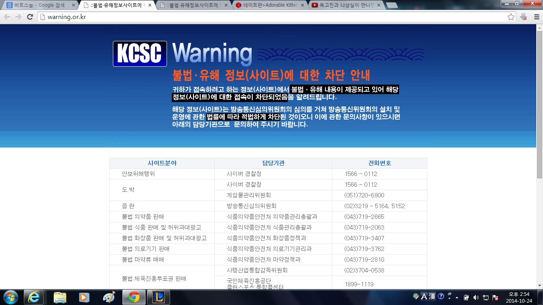Close the '독고진과 나상실이 만나면' tab
The height and width of the screenshot is (305, 543).
click(x=378, y=6)
